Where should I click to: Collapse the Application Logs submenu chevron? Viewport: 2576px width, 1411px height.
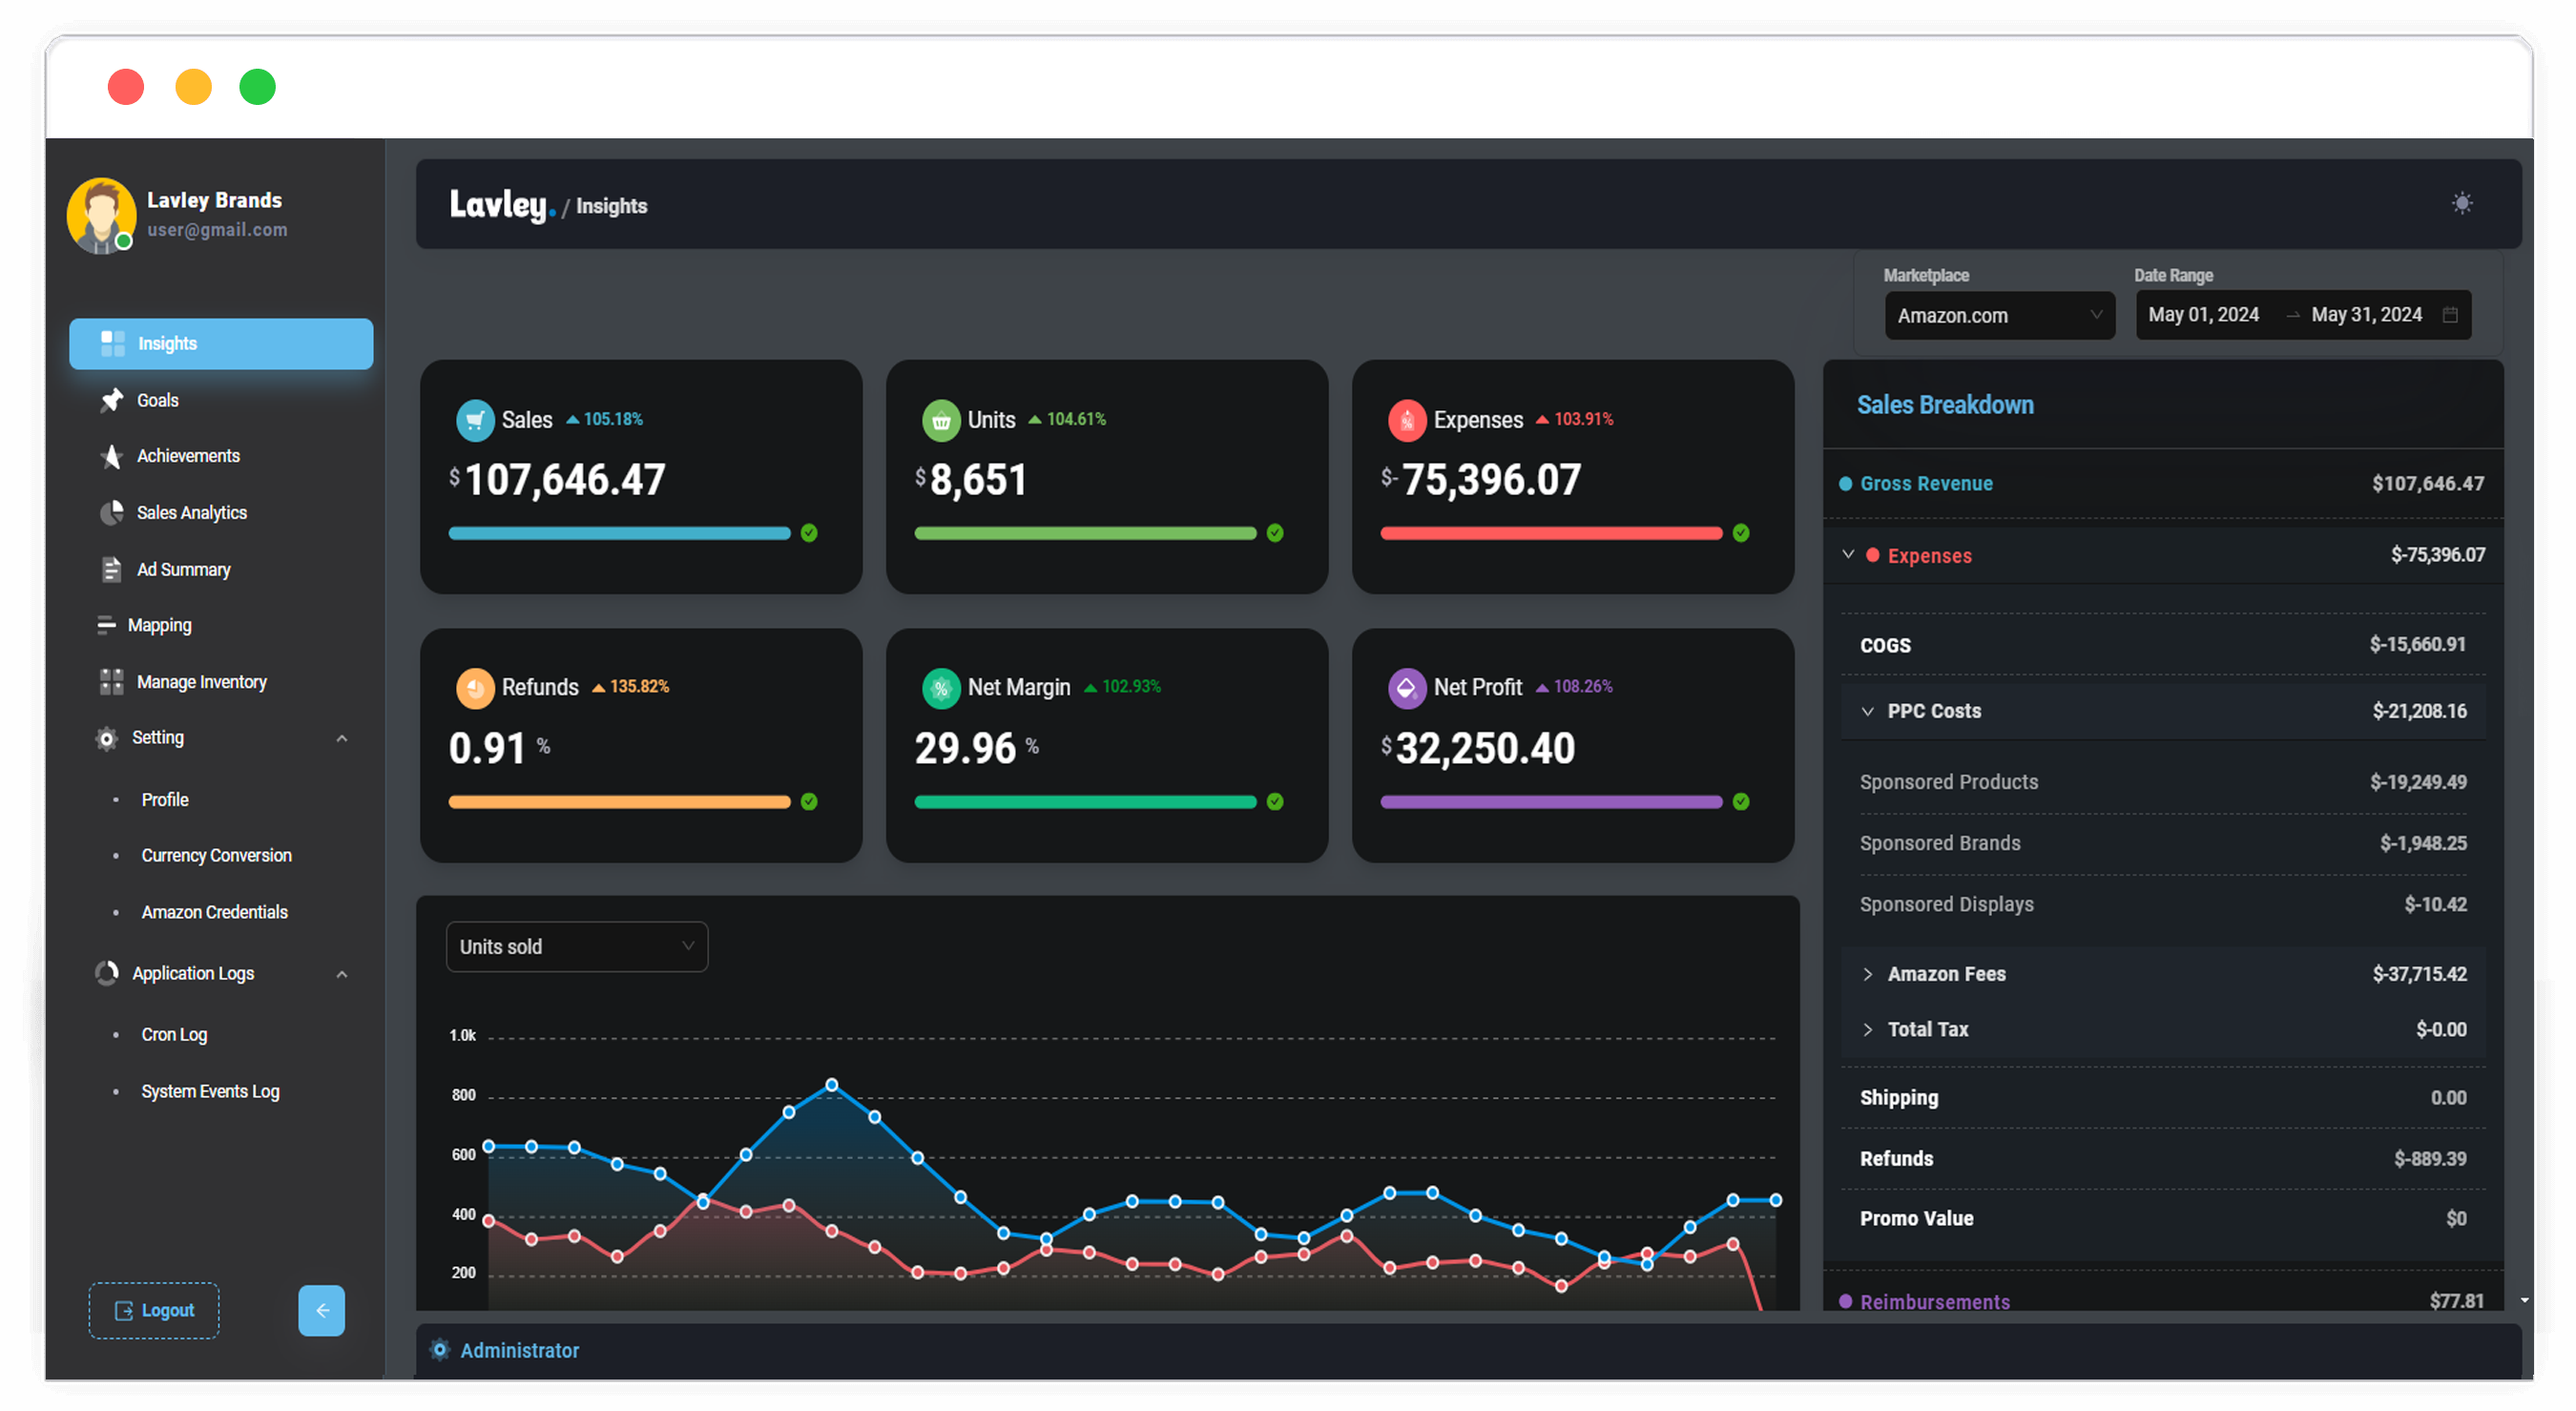click(342, 975)
